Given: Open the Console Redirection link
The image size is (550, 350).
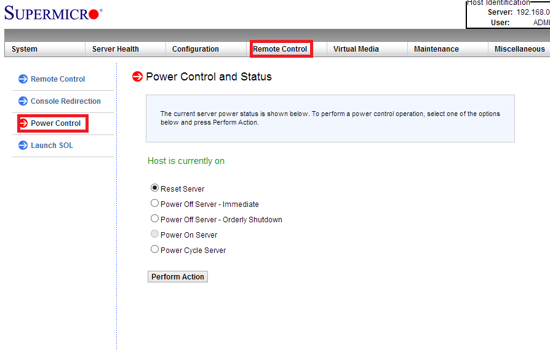Looking at the screenshot, I should point(66,101).
